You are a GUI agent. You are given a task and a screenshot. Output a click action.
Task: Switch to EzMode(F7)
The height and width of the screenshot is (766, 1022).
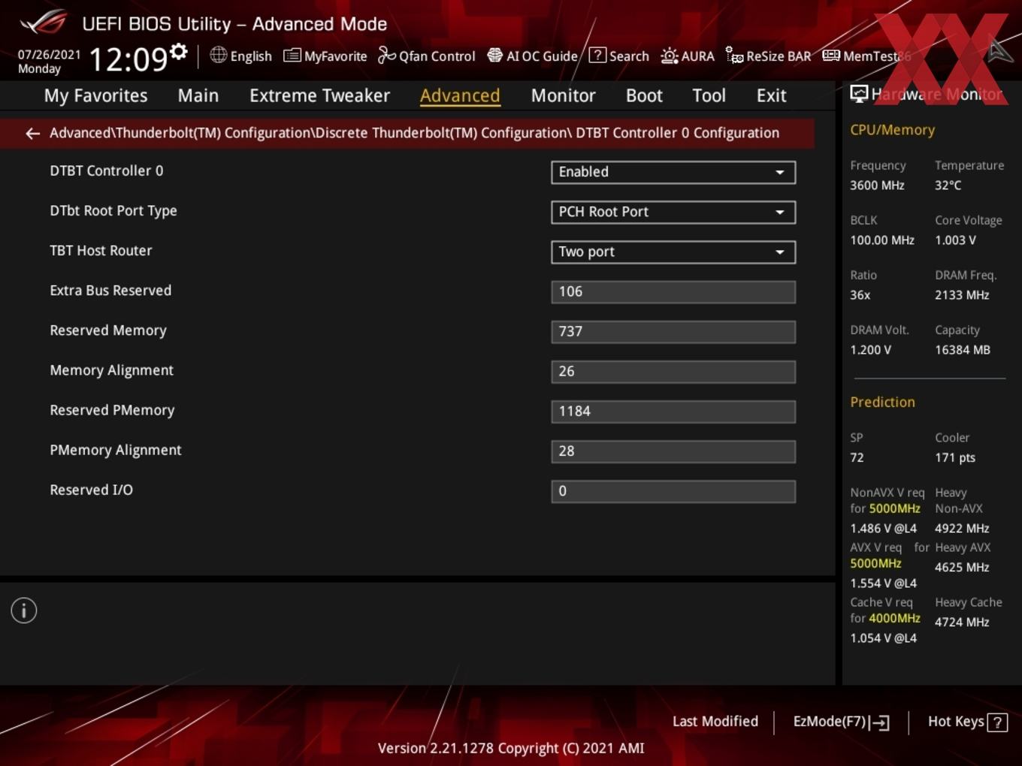tap(841, 722)
